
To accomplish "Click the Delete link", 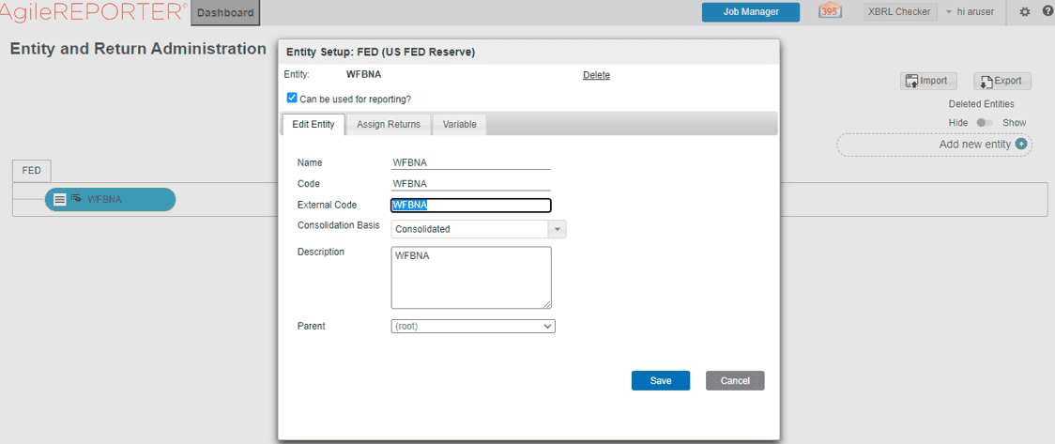I will point(596,75).
